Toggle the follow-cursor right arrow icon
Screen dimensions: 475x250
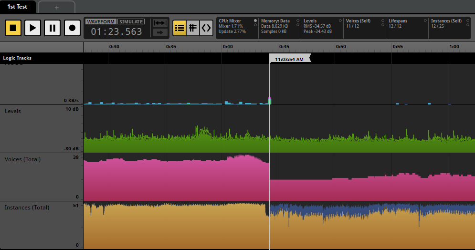(x=160, y=32)
